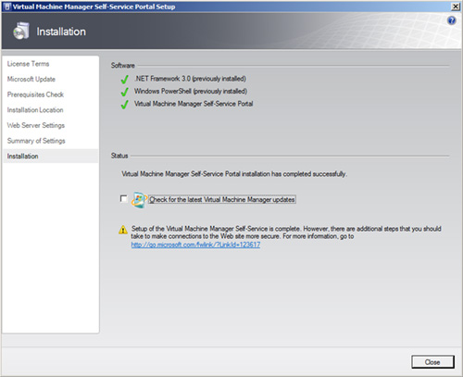Click the Check for latest updates label
This screenshot has height=377, width=463.
tap(222, 199)
